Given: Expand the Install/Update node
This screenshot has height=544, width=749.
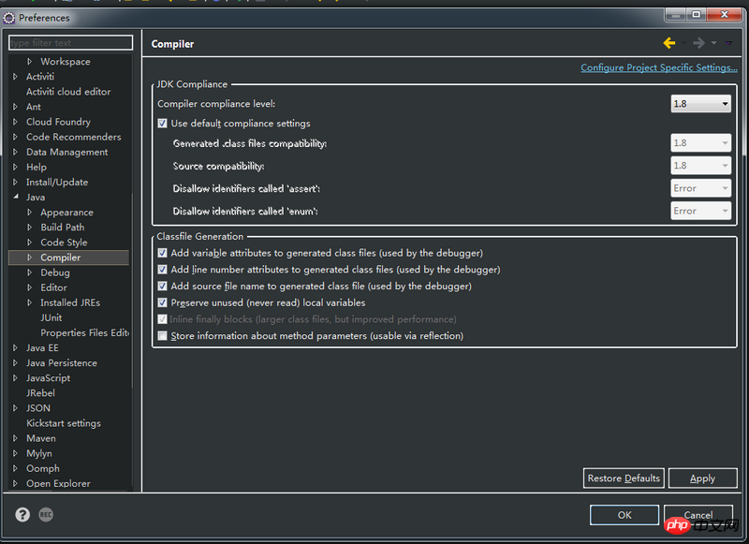Looking at the screenshot, I should point(15,182).
